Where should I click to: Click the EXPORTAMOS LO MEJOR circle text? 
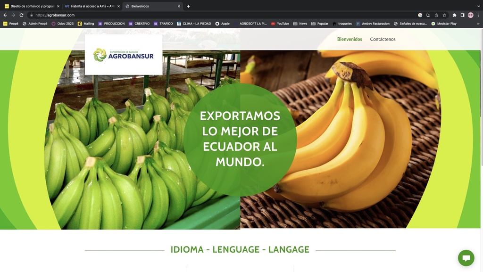click(240, 139)
